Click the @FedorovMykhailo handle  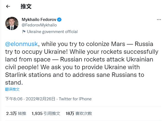click(39, 25)
